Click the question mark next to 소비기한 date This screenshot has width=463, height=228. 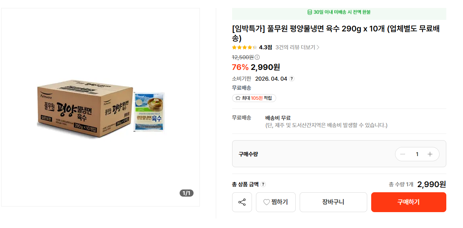pyautogui.click(x=292, y=79)
